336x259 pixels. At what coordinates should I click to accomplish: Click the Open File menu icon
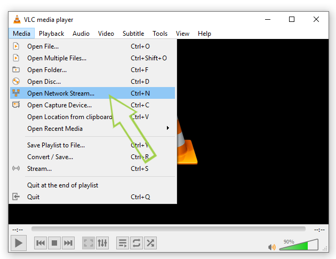[x=16, y=46]
